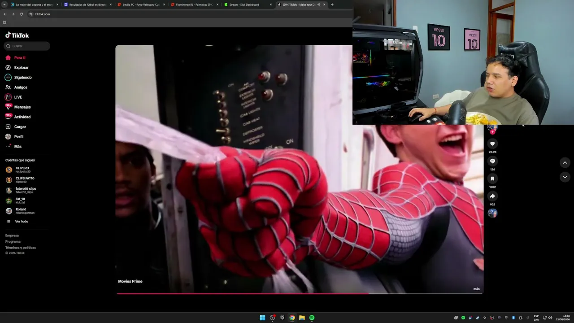Open the Amigos page
574x323 pixels.
pyautogui.click(x=16, y=87)
